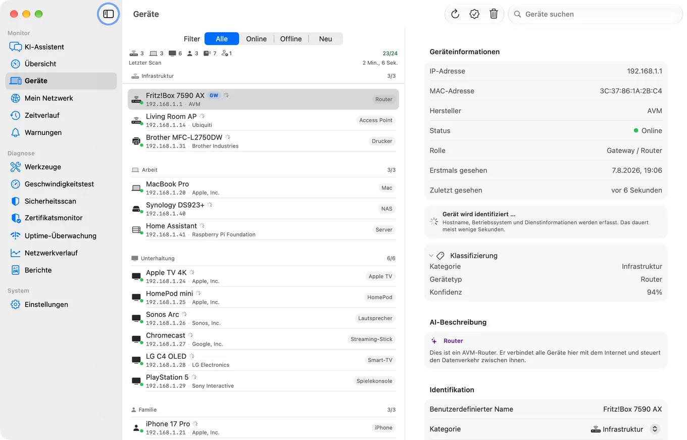The height and width of the screenshot is (440, 687).
Task: Select the Fritz!Box 7590 AX row
Action: pyautogui.click(x=263, y=100)
